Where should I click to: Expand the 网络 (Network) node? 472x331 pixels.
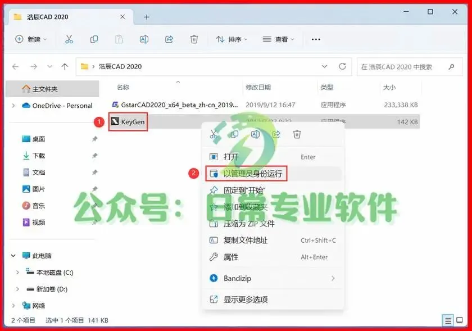pos(13,306)
